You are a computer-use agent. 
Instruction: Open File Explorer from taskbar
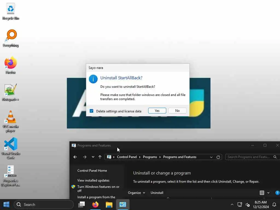[x=109, y=205]
